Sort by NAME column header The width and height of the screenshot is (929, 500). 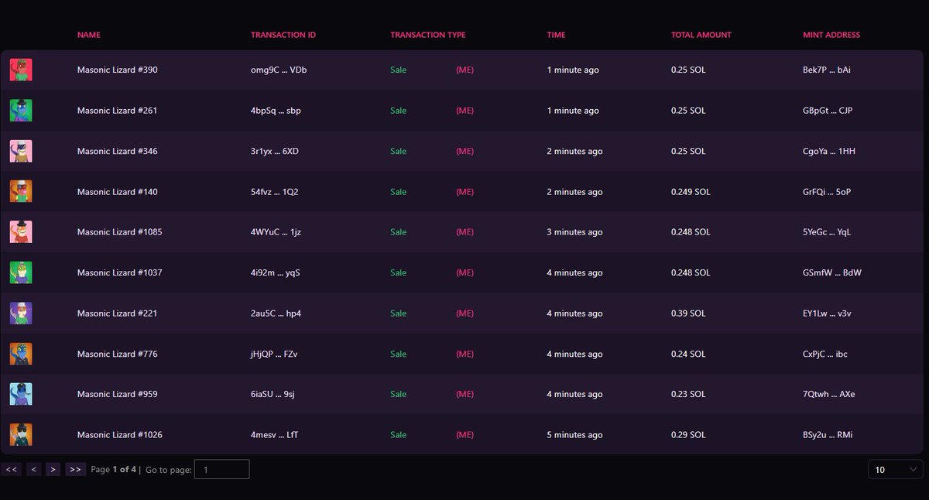click(89, 35)
